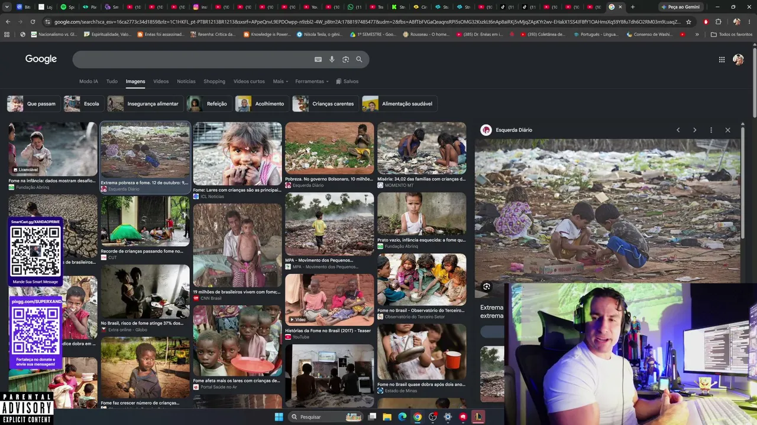
Task: Switch to the Shopping tab
Action: [x=214, y=81]
